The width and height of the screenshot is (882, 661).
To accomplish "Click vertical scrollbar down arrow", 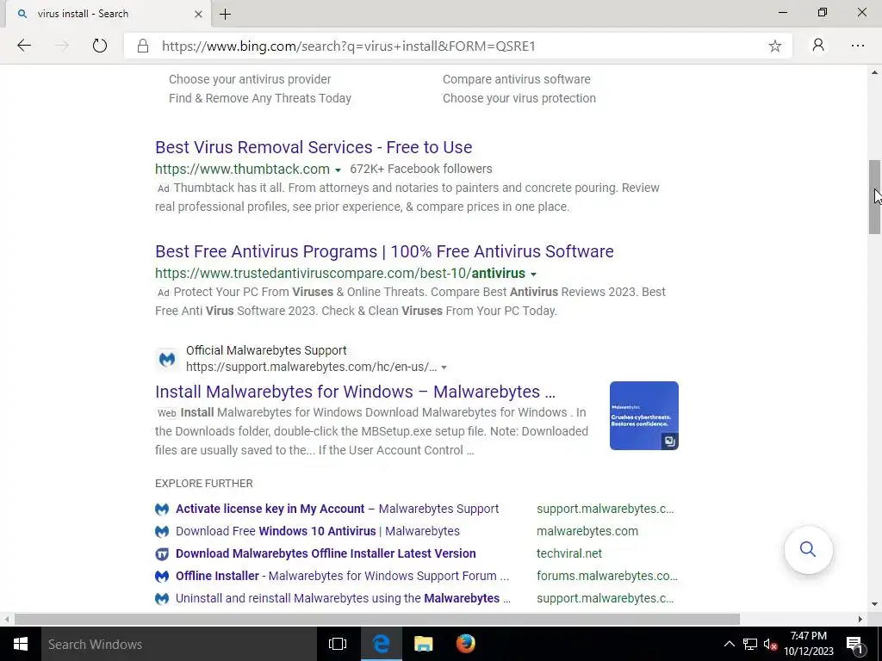I will (874, 605).
